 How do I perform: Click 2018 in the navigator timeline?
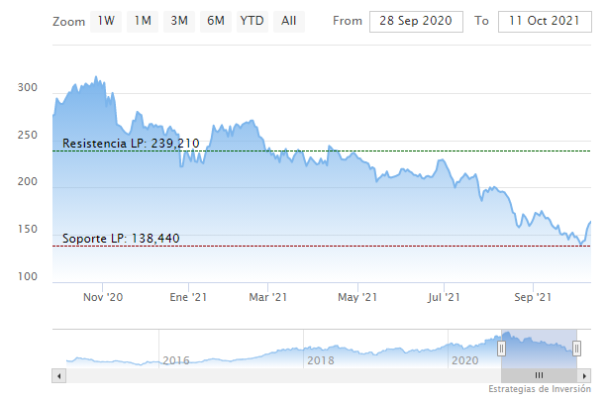(x=320, y=360)
